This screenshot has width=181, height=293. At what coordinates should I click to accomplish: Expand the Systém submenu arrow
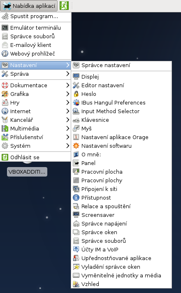(x=68, y=146)
